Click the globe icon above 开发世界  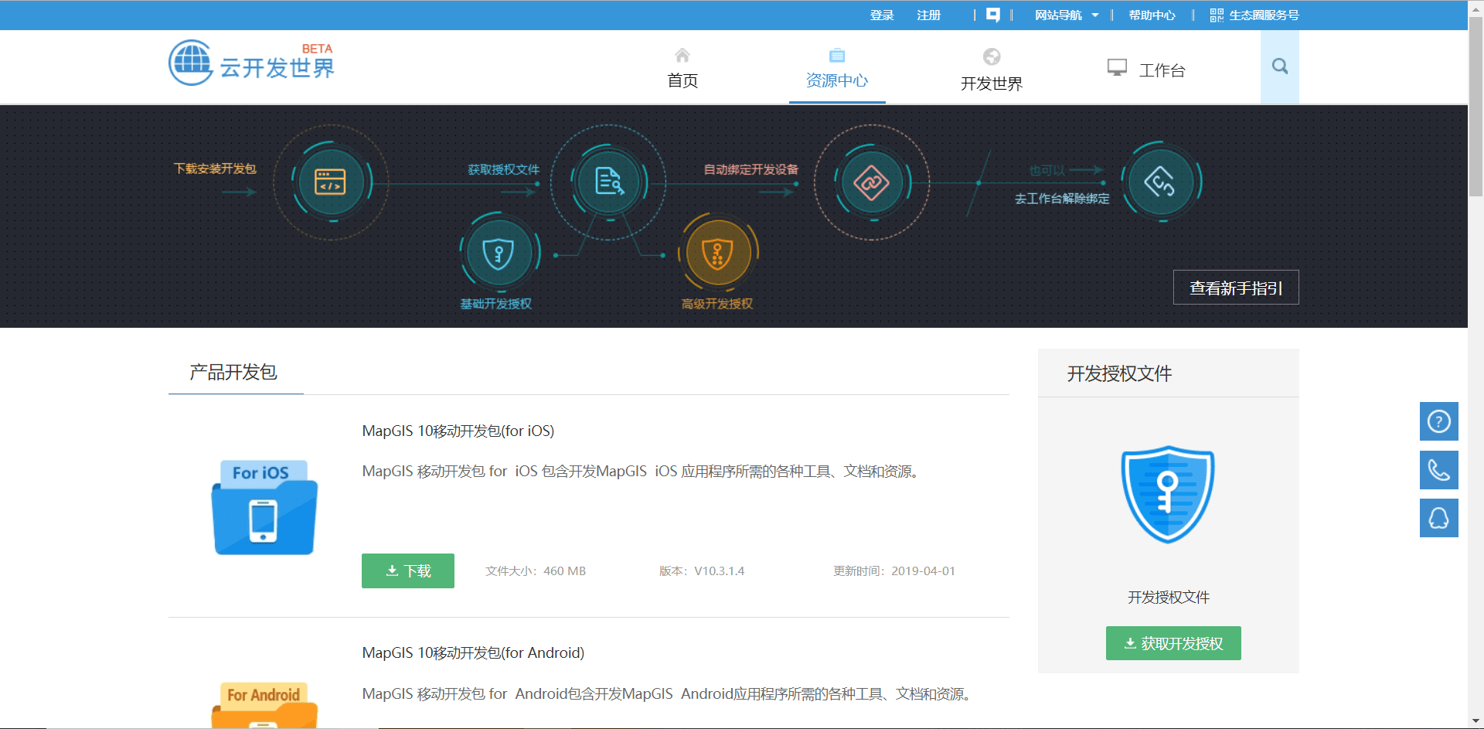992,56
